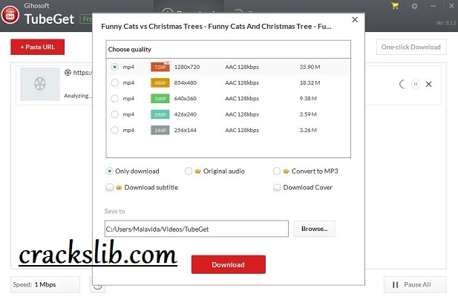Screen dimensions: 458x297
Task: Click the + Paste URL button
Action: click(37, 47)
